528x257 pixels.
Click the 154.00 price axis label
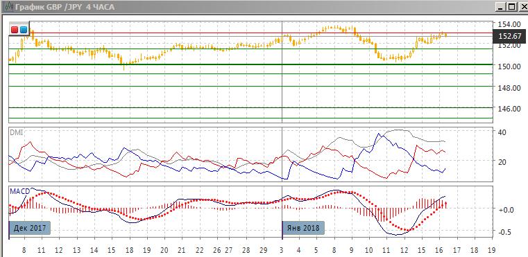[x=509, y=24]
